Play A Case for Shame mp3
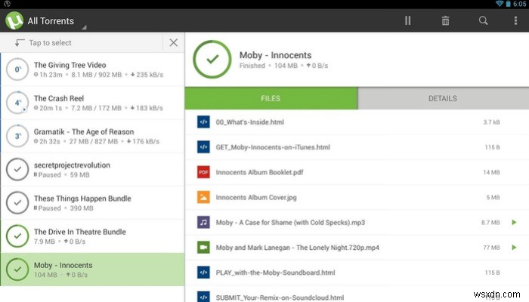Screen dimensions: 529x302 point(514,223)
